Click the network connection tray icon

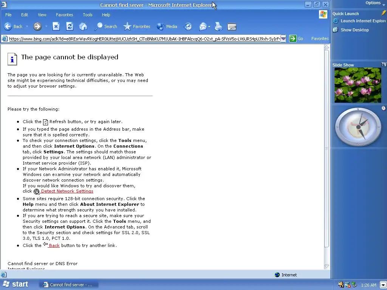point(354,285)
